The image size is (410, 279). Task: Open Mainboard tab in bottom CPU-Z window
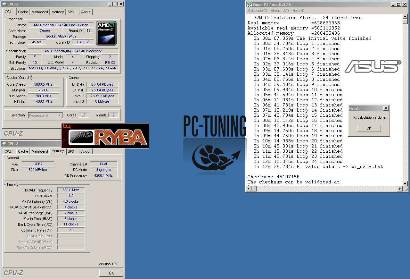click(40, 151)
